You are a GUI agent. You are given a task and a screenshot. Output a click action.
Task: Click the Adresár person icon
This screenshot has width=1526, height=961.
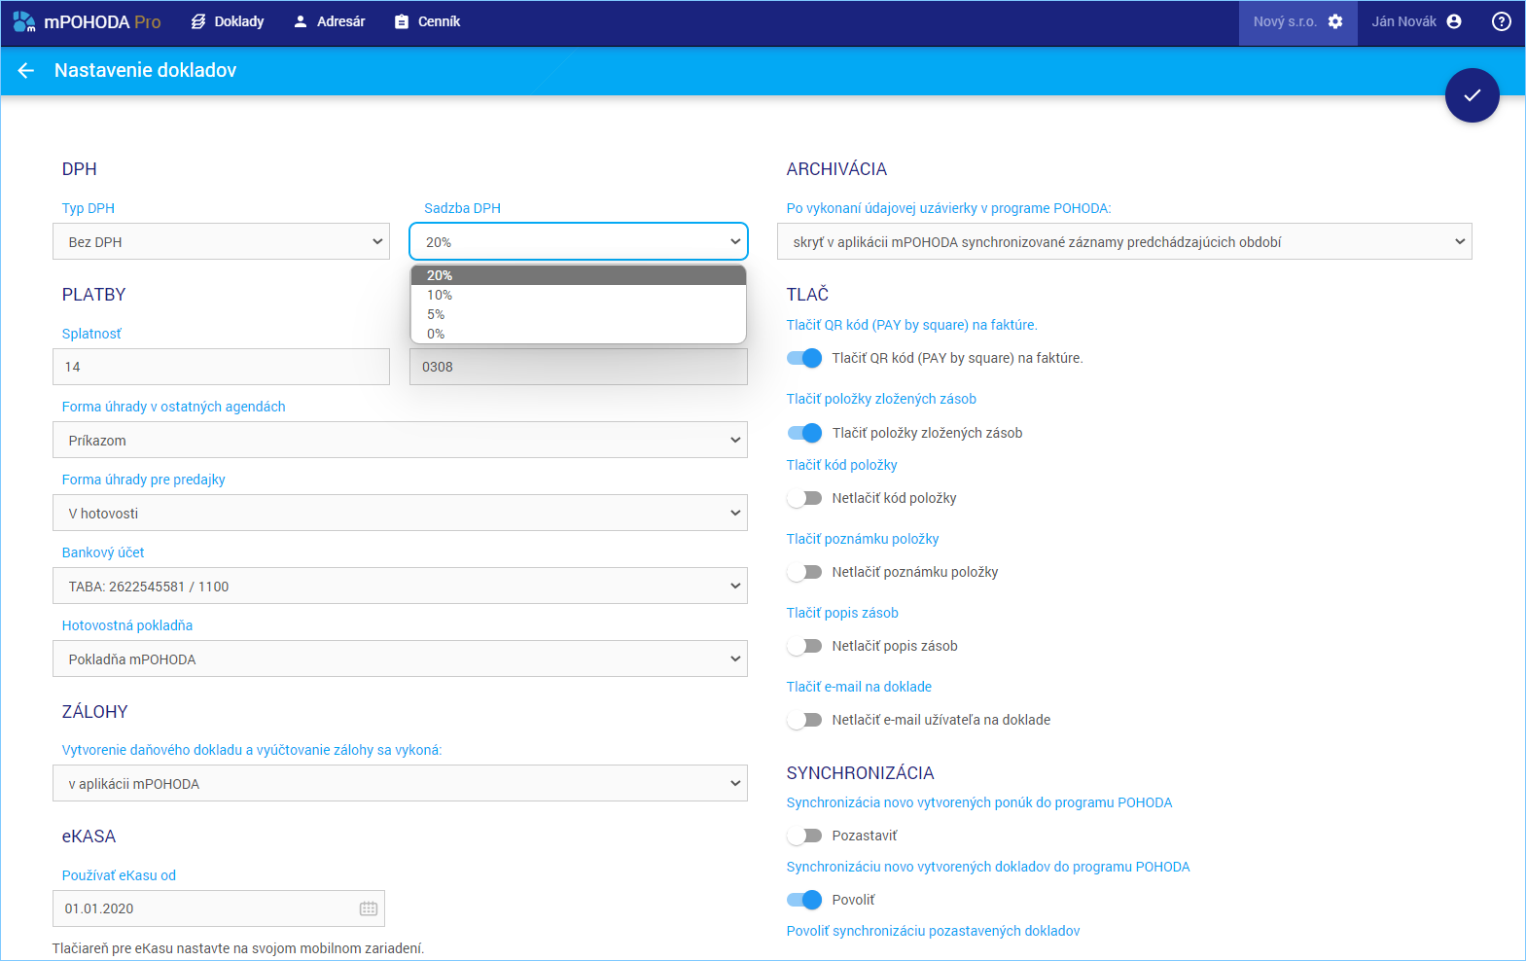pyautogui.click(x=301, y=21)
